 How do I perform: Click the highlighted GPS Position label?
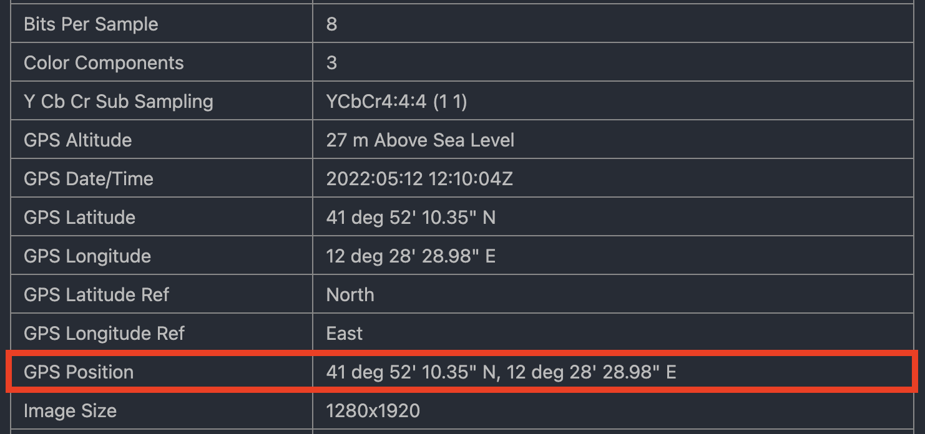tap(79, 372)
